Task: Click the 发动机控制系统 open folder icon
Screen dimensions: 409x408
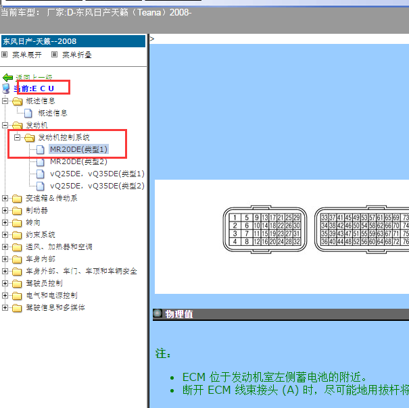Action: pos(29,138)
